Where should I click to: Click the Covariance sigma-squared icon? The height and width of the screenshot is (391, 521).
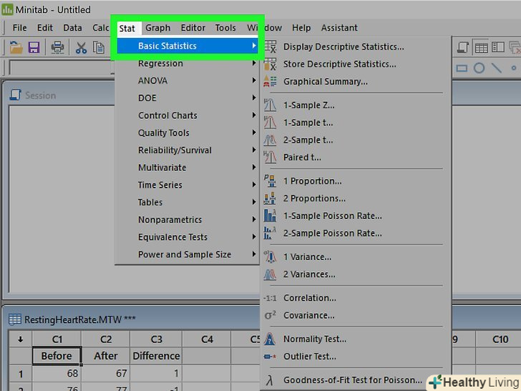pyautogui.click(x=270, y=315)
